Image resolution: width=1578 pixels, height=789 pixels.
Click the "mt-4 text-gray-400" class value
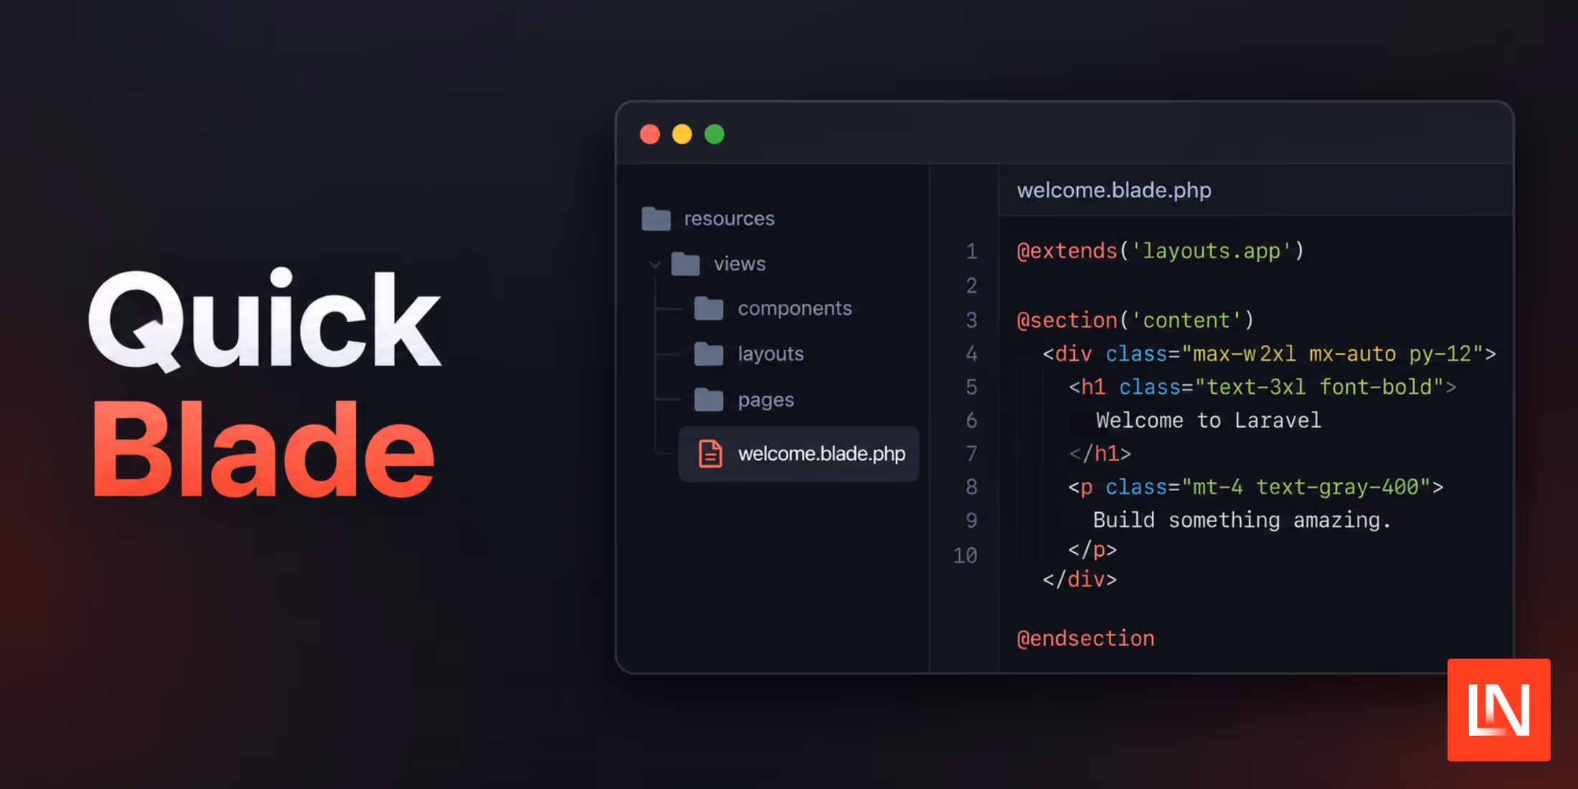click(x=1307, y=487)
